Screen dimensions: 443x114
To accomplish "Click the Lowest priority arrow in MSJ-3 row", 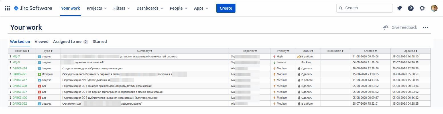I will click(x=274, y=62).
